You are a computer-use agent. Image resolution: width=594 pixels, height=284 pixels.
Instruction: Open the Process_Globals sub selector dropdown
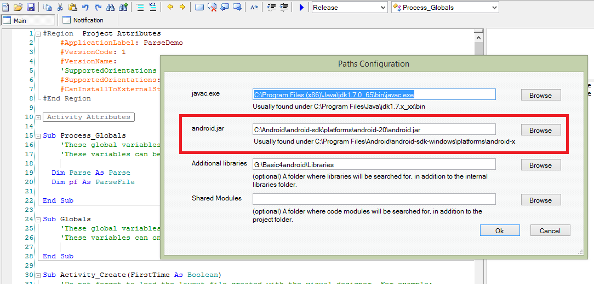pyautogui.click(x=445, y=7)
